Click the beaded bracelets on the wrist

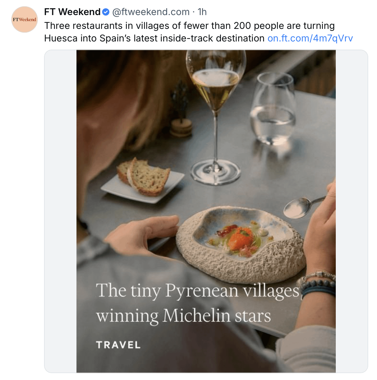[x=318, y=284]
